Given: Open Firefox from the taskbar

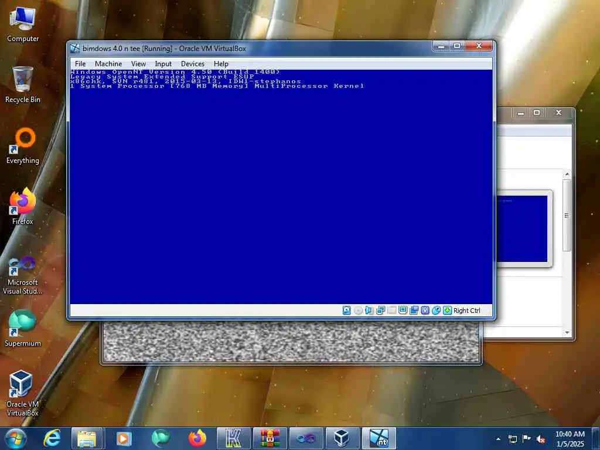Looking at the screenshot, I should [x=197, y=438].
